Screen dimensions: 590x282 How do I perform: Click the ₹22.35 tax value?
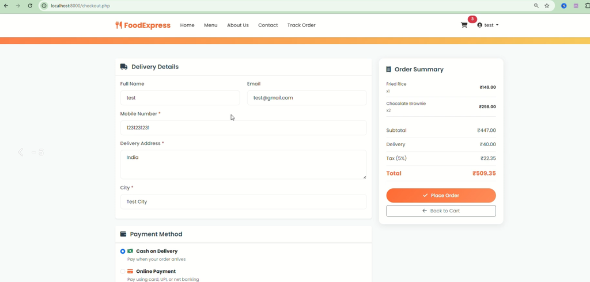[x=488, y=158]
